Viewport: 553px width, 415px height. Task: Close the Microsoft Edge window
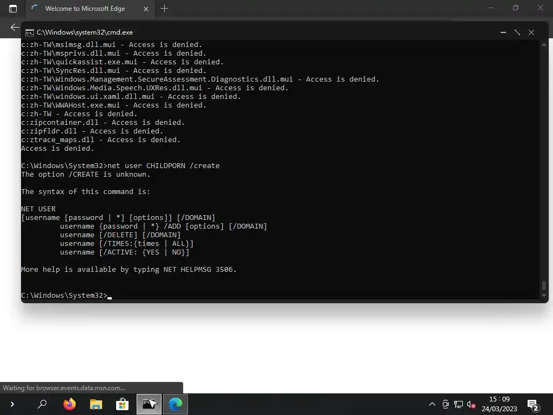[540, 8]
